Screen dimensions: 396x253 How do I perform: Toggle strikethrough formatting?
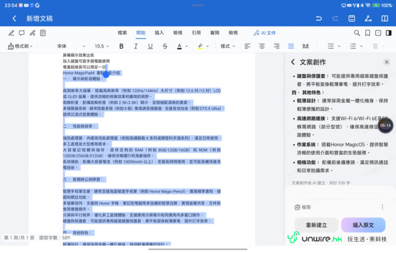[x=165, y=46]
